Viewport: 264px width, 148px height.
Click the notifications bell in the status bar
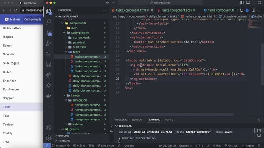coord(259,146)
